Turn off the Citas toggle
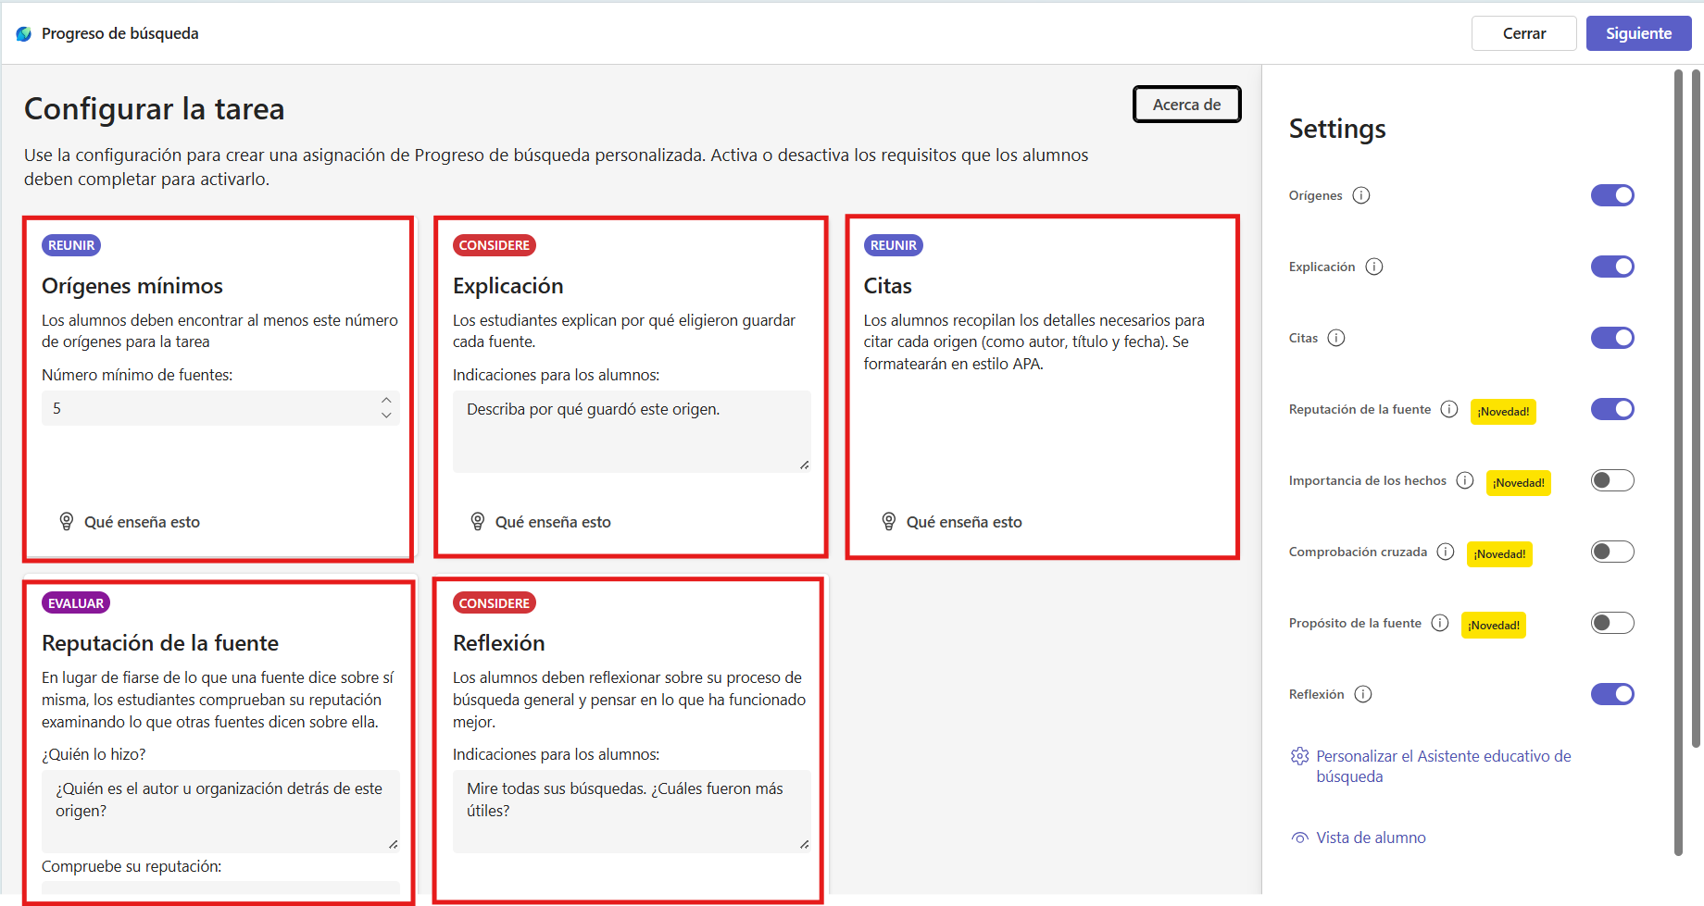 coord(1612,338)
